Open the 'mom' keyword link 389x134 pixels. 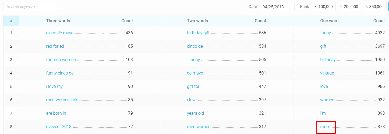coord(325,127)
